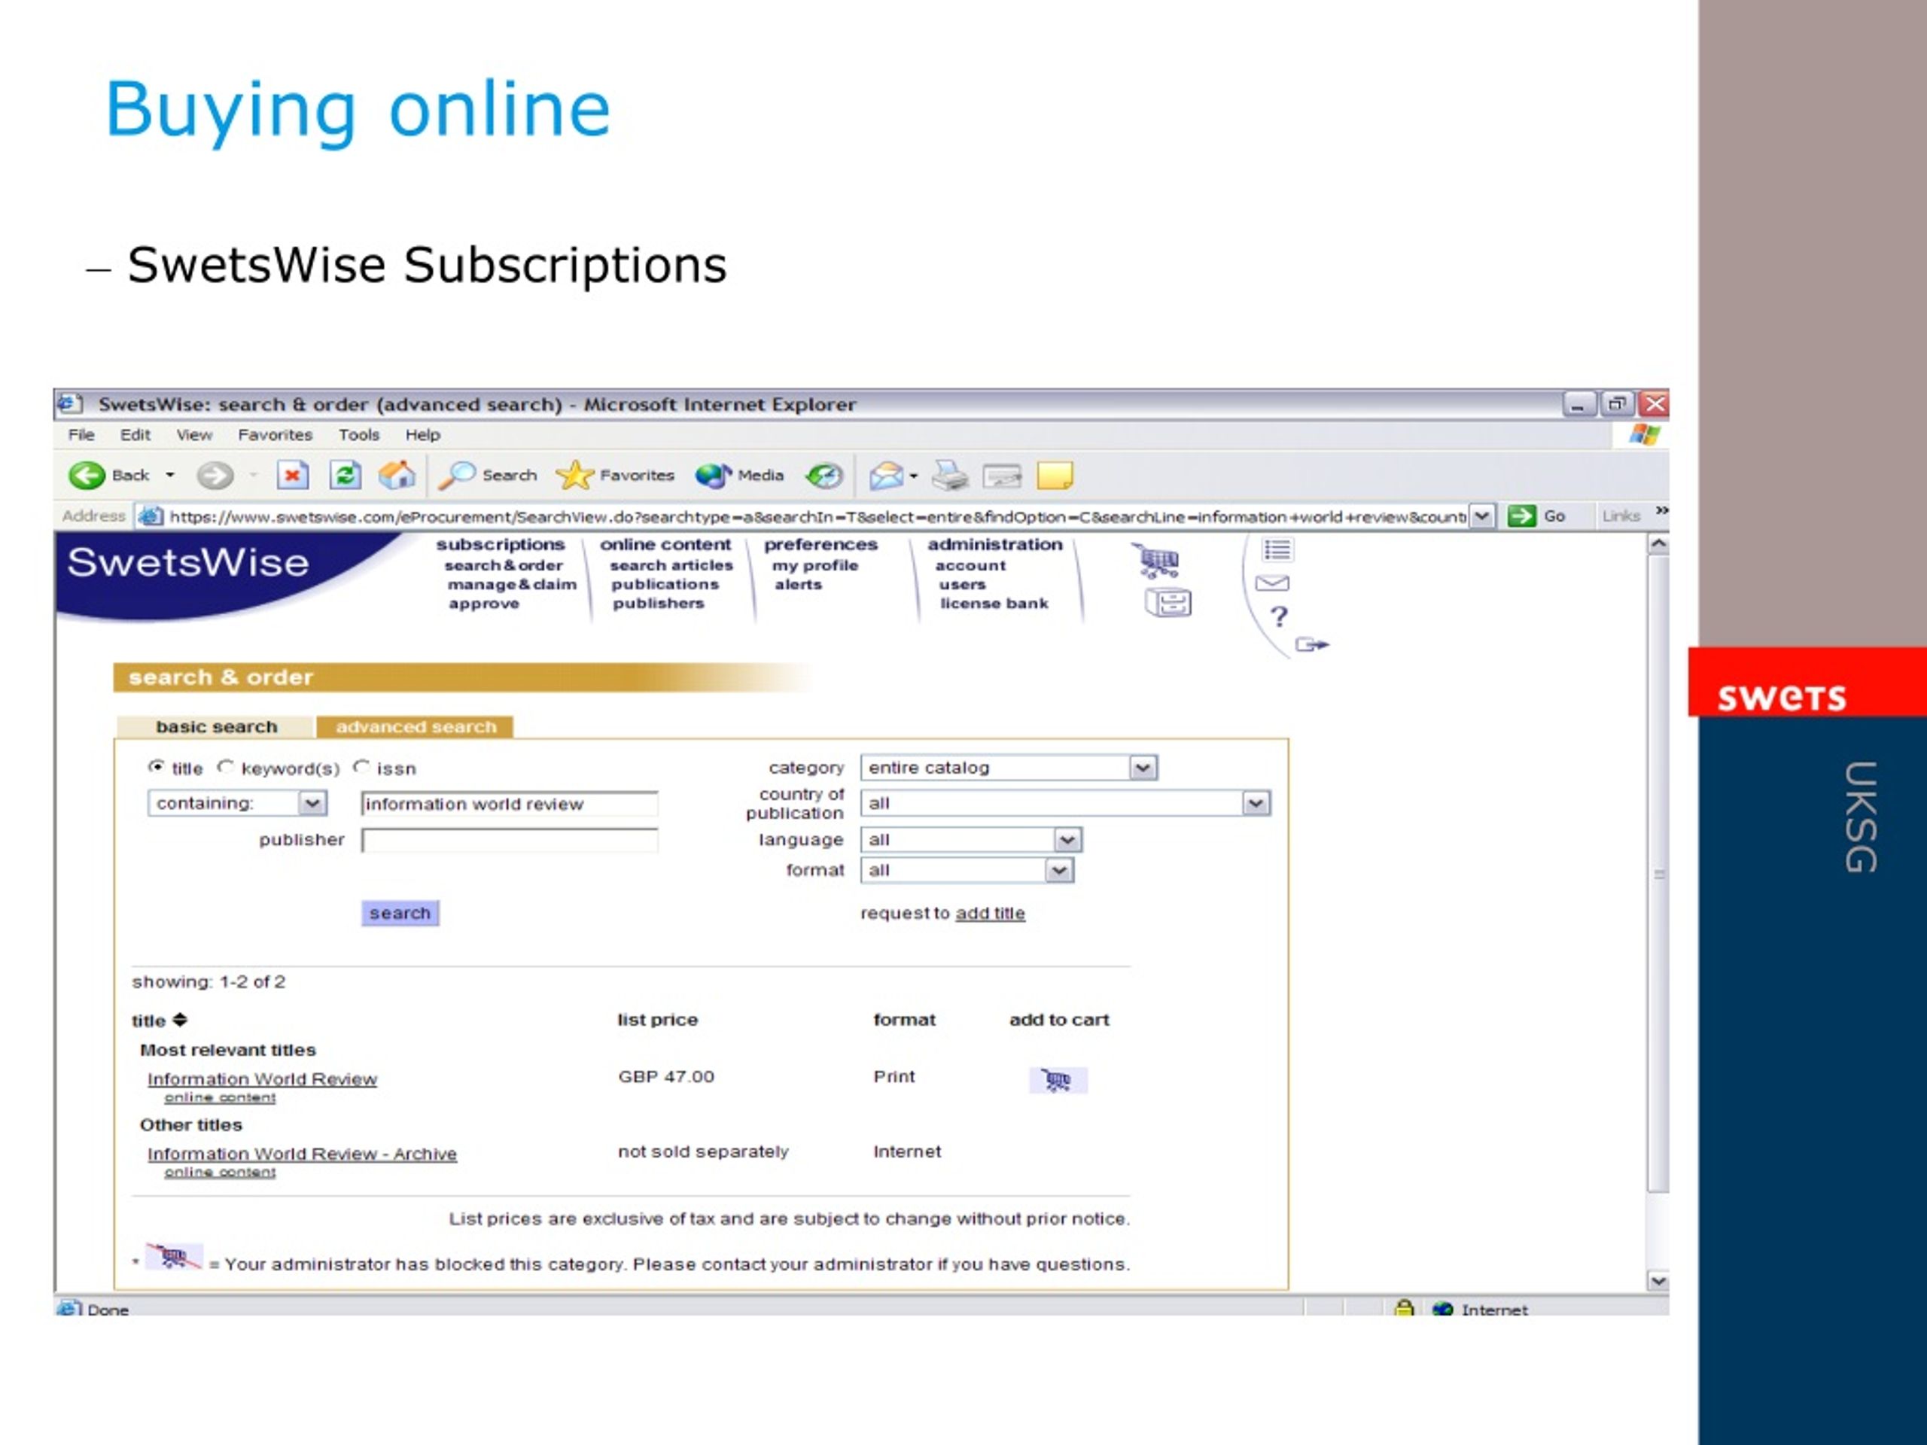1927x1445 pixels.
Task: Open the Edit menu
Action: tap(135, 435)
